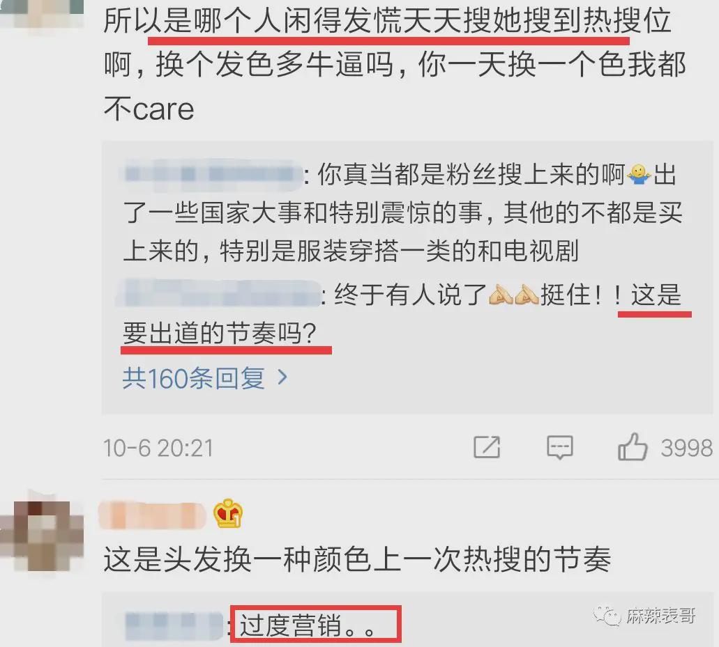Tap the WeChat watermark logo icon
This screenshot has height=647, width=719.
point(606,616)
